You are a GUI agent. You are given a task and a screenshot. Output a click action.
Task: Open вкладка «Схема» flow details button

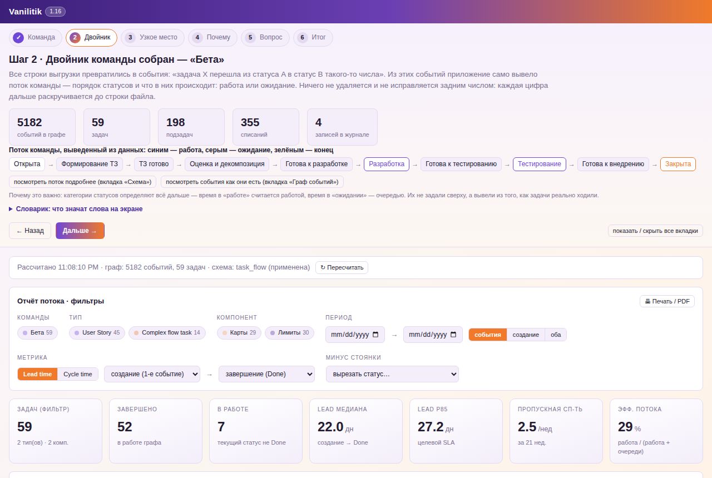point(82,182)
